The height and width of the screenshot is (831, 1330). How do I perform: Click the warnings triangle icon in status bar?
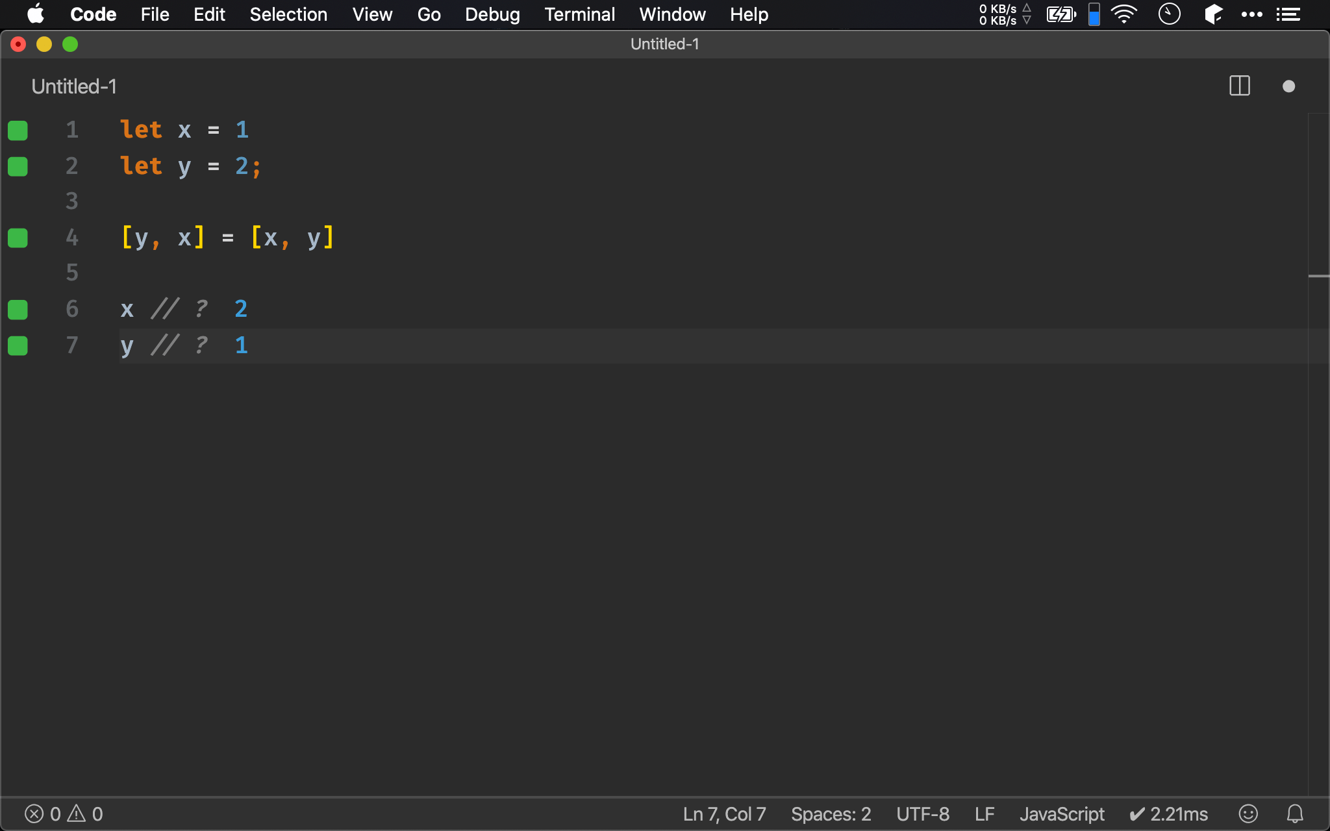pyautogui.click(x=77, y=813)
